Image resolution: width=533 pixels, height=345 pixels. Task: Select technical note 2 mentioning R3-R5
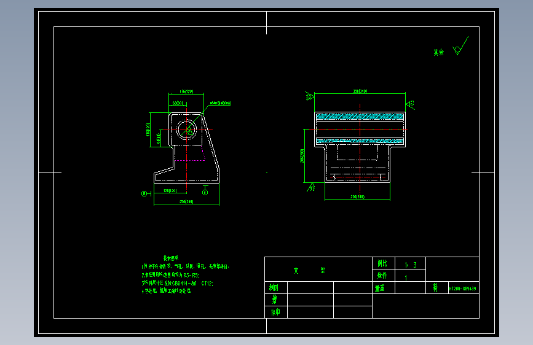pyautogui.click(x=171, y=276)
